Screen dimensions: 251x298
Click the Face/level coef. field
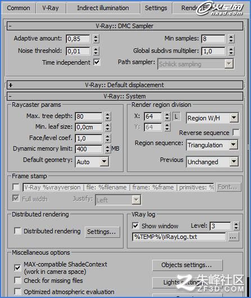[89, 138]
